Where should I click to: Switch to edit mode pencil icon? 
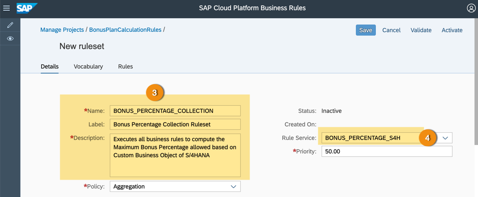click(10, 25)
